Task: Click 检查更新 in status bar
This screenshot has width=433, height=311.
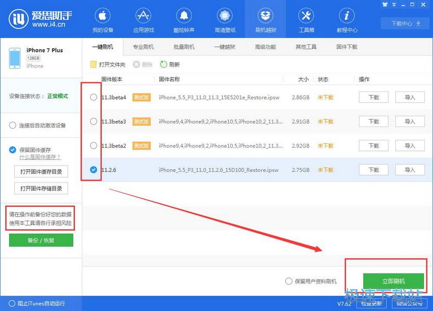Action: coord(372,303)
